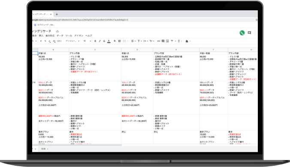Click the green user avatar icon
The image size is (290, 167).
pyautogui.click(x=242, y=33)
